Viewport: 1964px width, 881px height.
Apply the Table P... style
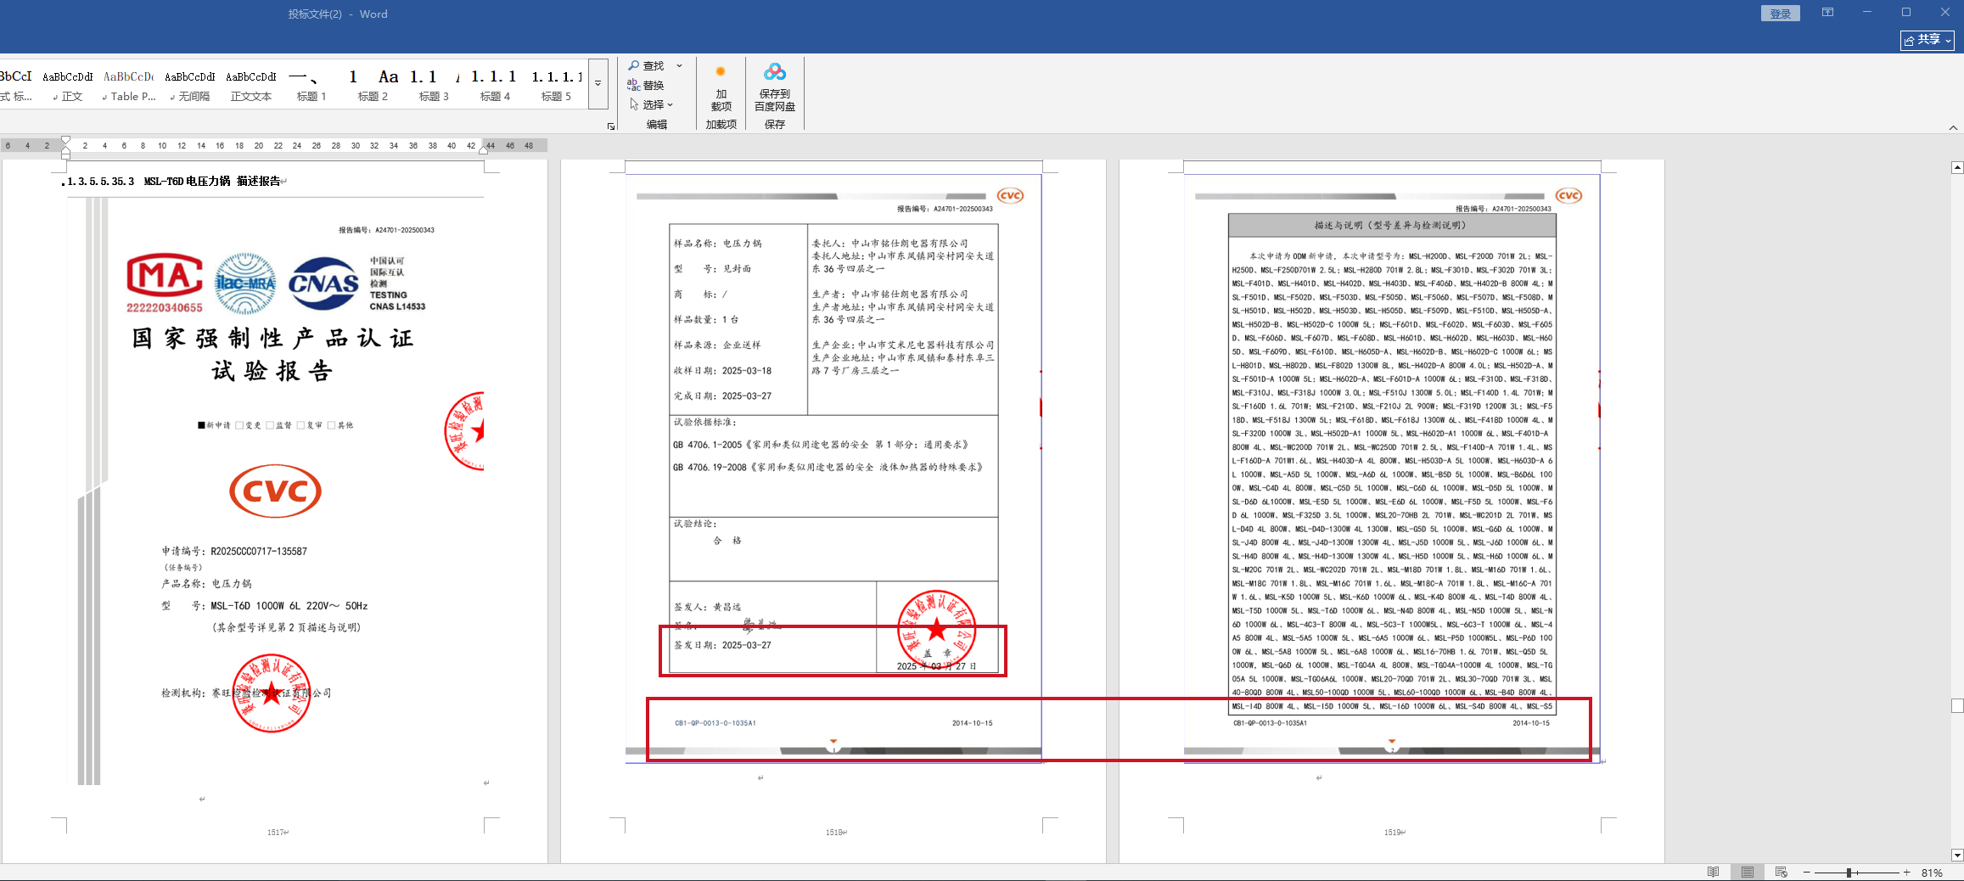pyautogui.click(x=129, y=84)
